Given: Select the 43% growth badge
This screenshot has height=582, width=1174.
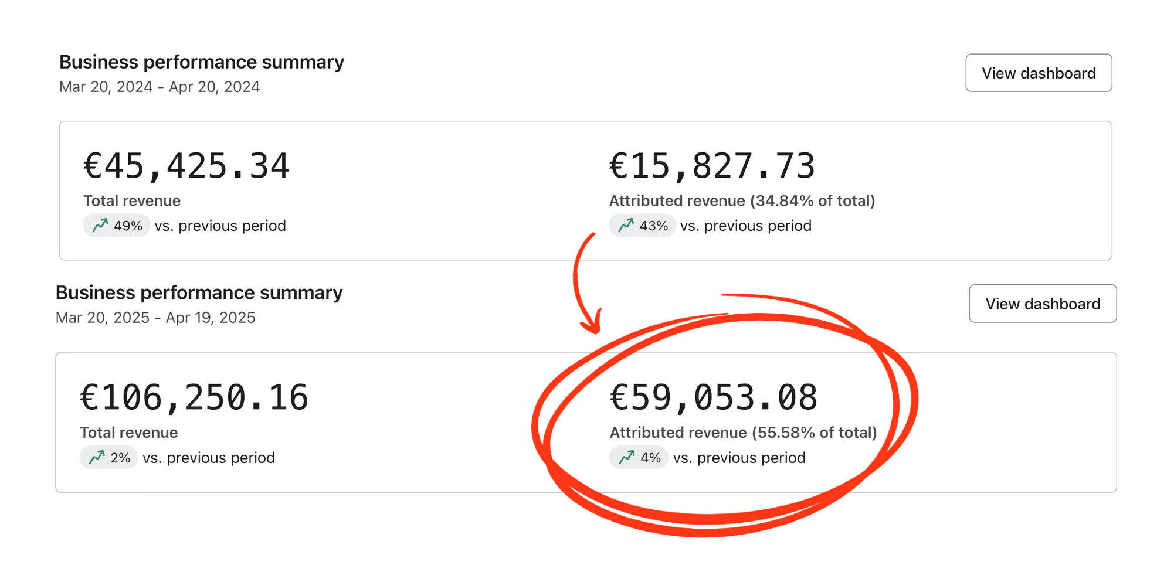Looking at the screenshot, I should click(642, 226).
